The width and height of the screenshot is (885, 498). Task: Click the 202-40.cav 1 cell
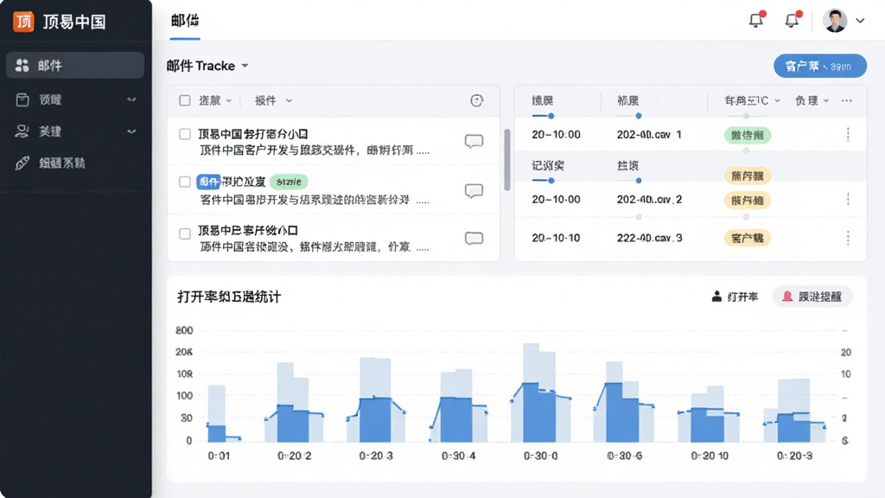click(x=649, y=134)
